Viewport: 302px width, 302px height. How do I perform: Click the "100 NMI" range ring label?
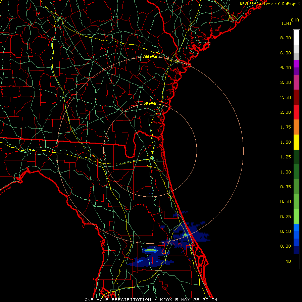pyautogui.click(x=150, y=57)
